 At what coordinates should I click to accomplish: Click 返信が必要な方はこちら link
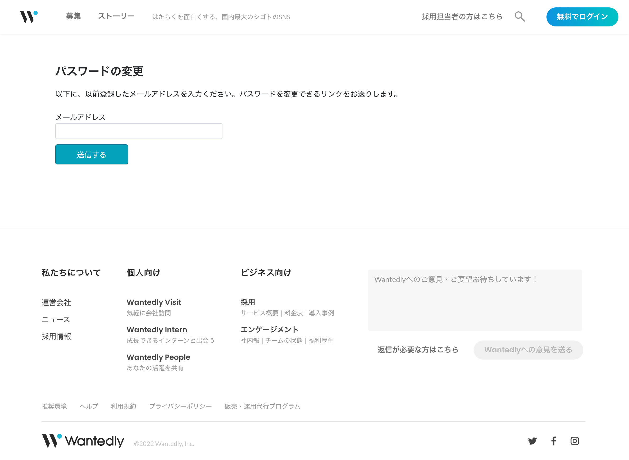(x=418, y=350)
